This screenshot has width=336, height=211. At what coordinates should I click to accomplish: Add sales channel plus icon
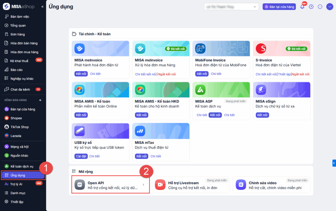point(40,100)
